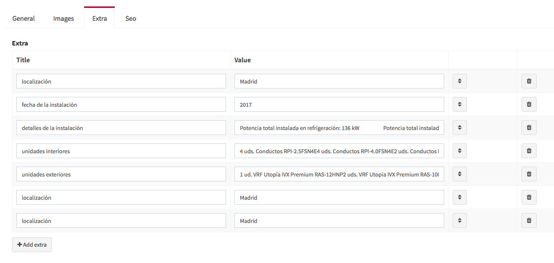Click trash icon for the first localización row
Screen dimensions: 554x263
coord(529,81)
